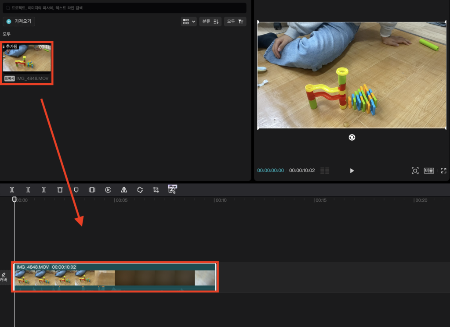Click the Reverse playback icon
Image resolution: width=450 pixels, height=327 pixels.
108,190
